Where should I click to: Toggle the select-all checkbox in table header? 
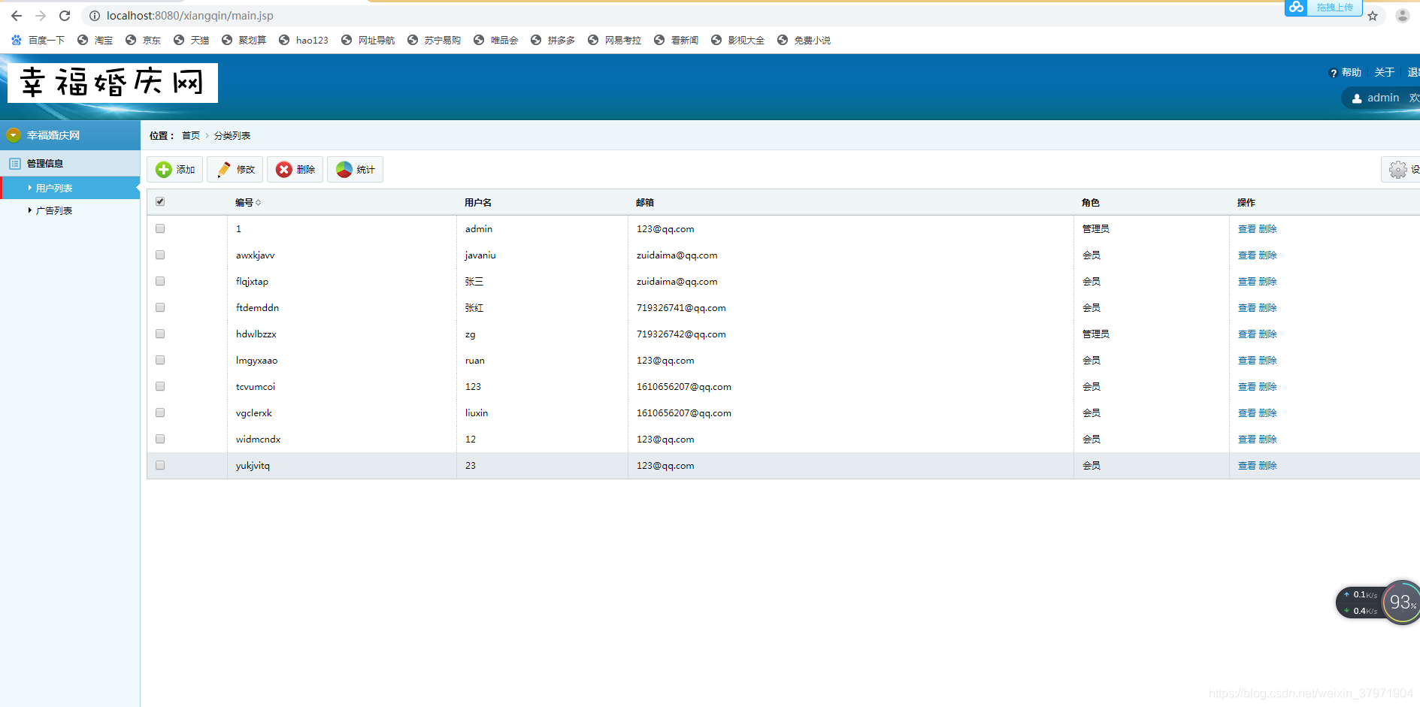coord(160,201)
